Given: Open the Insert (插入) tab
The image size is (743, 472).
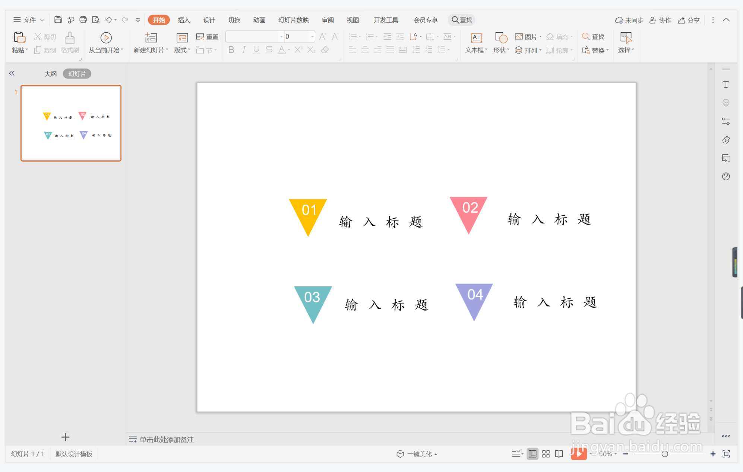Looking at the screenshot, I should [184, 20].
